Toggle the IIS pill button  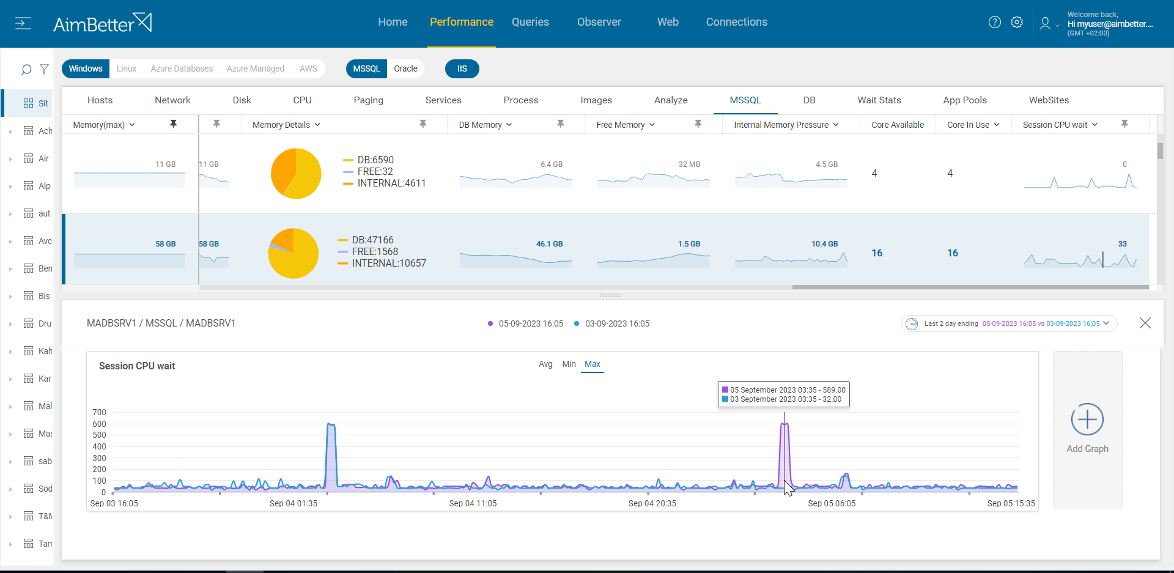[x=462, y=68]
